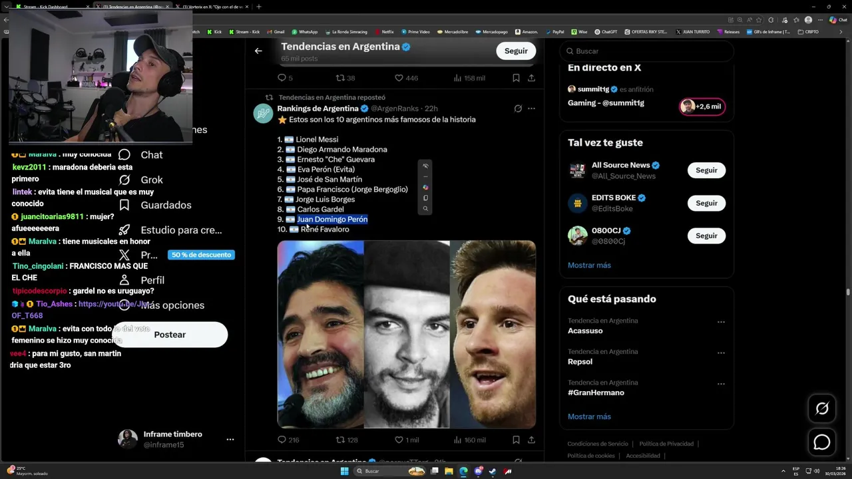Click Mostrar más under Tal vez te guste
Screen dimensions: 852x479
[x=589, y=265]
